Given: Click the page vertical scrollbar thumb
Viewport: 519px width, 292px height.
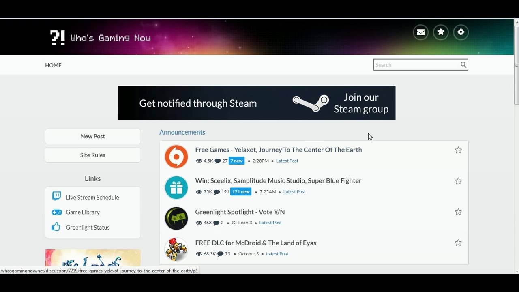Looking at the screenshot, I should (x=516, y=65).
